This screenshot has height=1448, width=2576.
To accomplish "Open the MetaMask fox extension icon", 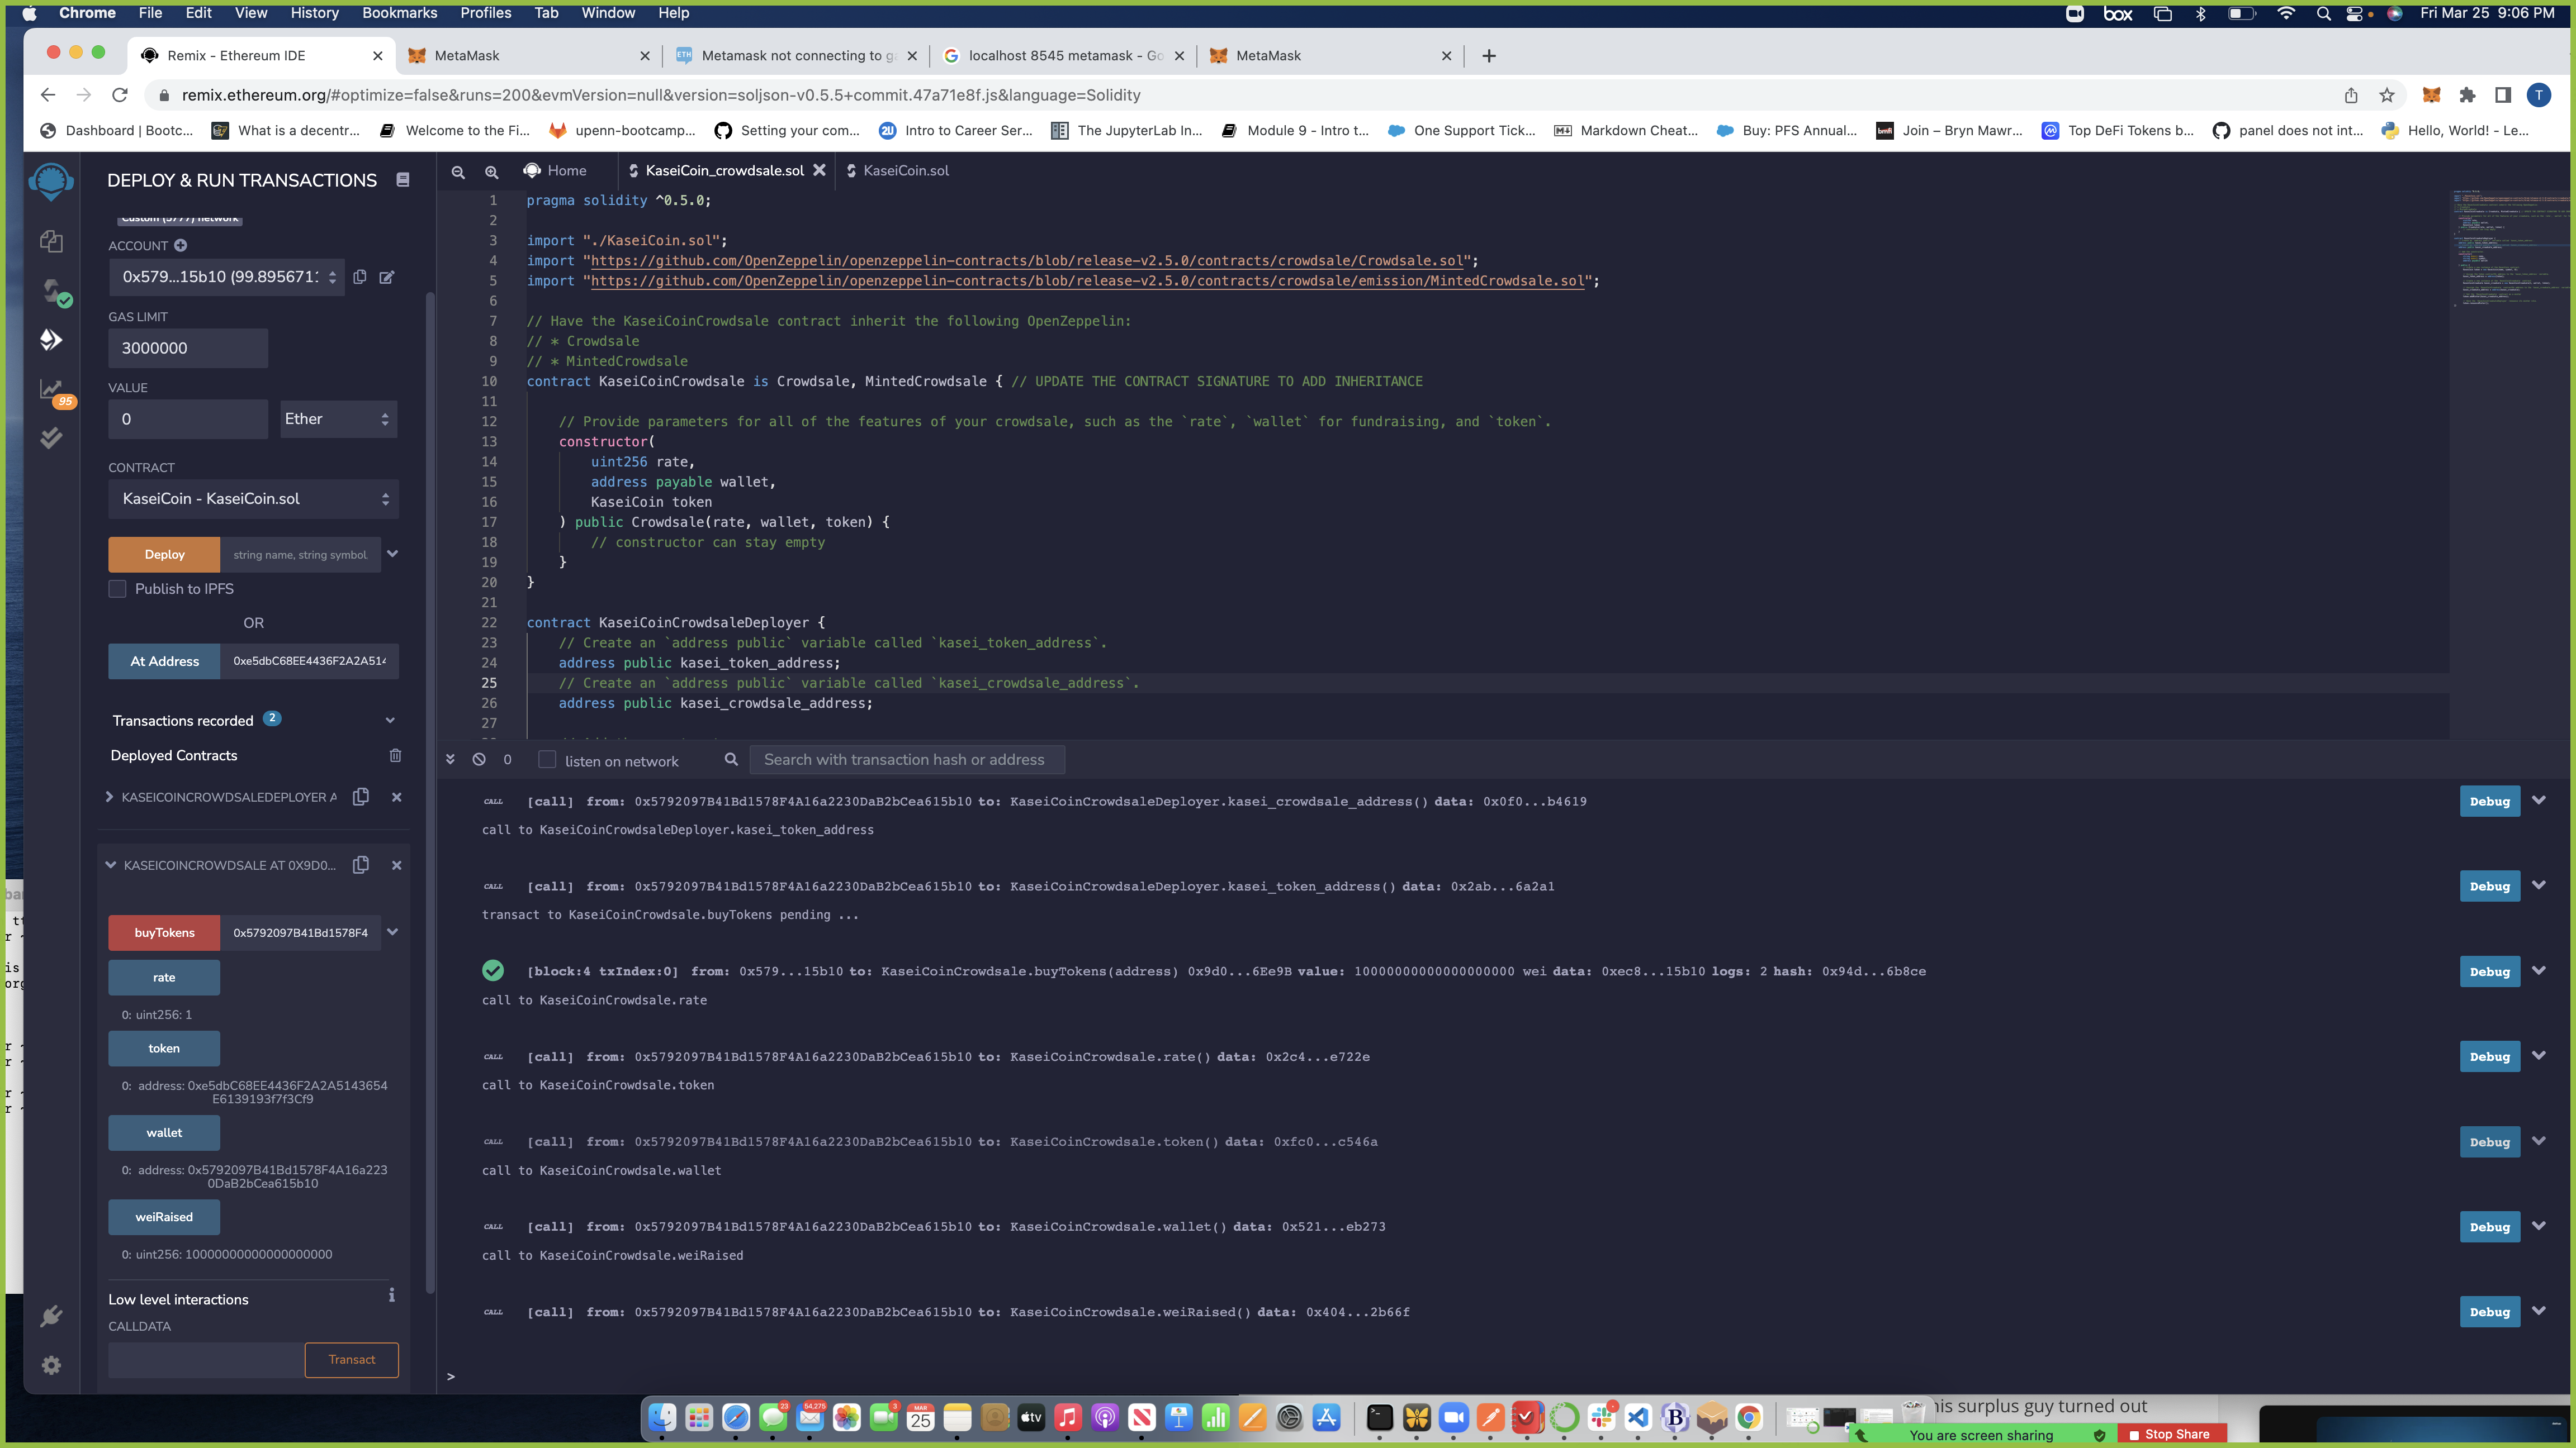I will 2431,95.
